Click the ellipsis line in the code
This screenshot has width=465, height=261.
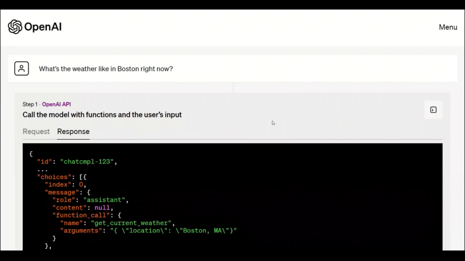tap(42, 170)
